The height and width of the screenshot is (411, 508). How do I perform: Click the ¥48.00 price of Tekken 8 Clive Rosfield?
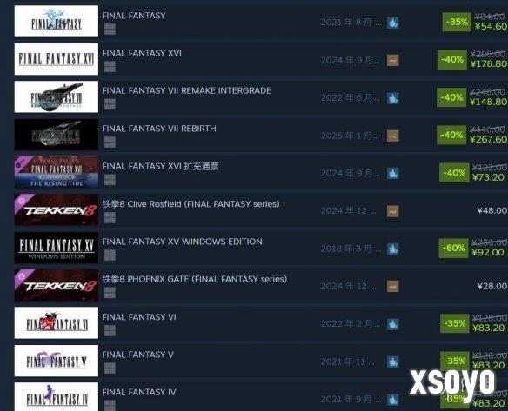click(491, 210)
